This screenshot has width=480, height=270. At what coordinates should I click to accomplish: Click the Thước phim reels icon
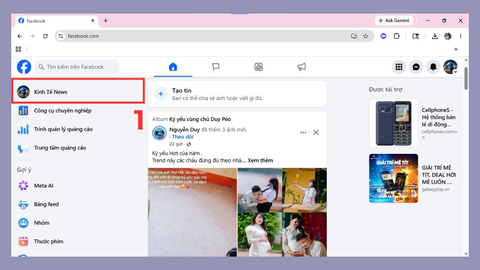point(23,241)
